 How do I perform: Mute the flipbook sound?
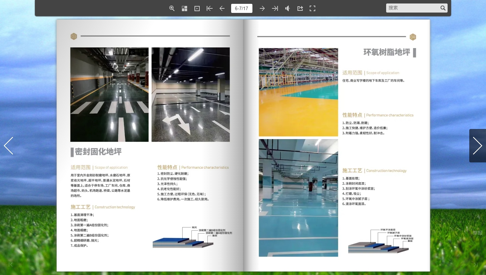point(287,8)
